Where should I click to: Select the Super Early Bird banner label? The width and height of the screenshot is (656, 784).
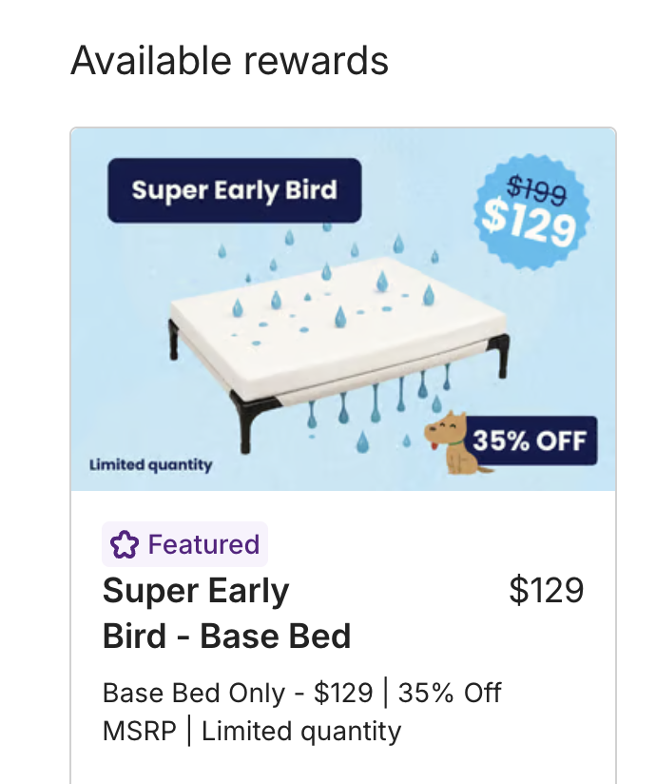[x=234, y=190]
